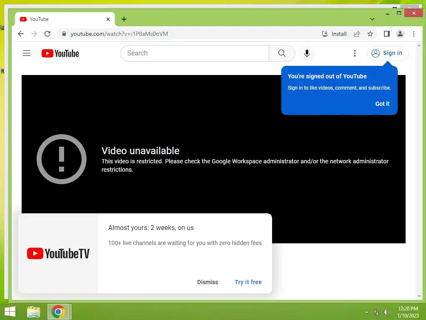Go to YouTube home via the logo

[60, 53]
